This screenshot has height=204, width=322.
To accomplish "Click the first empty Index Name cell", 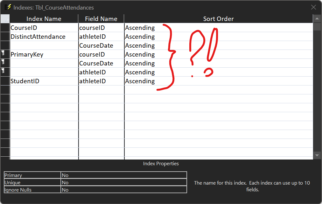I will click(44, 90).
